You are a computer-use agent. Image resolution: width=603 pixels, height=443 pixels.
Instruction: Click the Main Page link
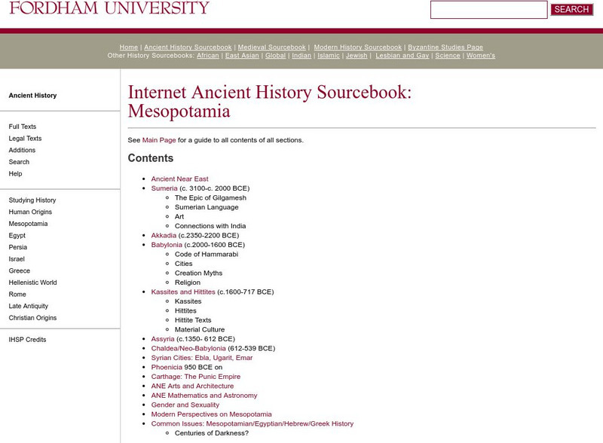[157, 139]
